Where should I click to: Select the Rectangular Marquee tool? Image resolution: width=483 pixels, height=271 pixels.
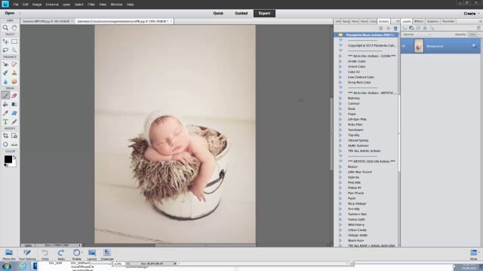pyautogui.click(x=14, y=41)
